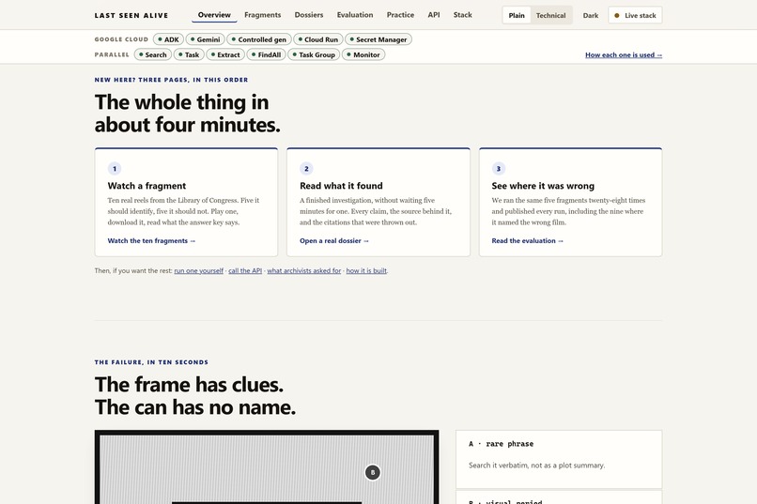
Task: Follow 'Watch the ten fragments' link
Action: (151, 240)
